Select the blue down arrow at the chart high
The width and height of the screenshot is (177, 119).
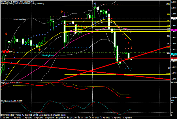[x=95, y=3]
